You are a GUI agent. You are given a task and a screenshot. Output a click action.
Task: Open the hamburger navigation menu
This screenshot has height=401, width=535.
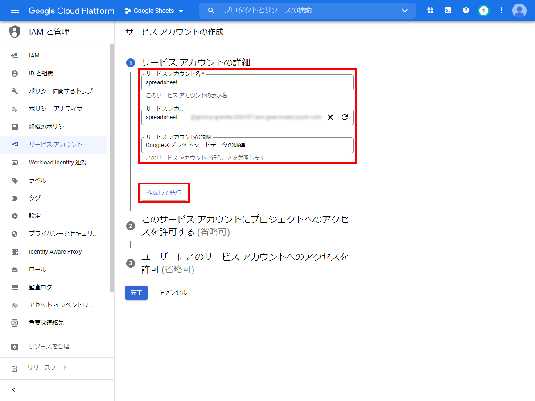[15, 11]
